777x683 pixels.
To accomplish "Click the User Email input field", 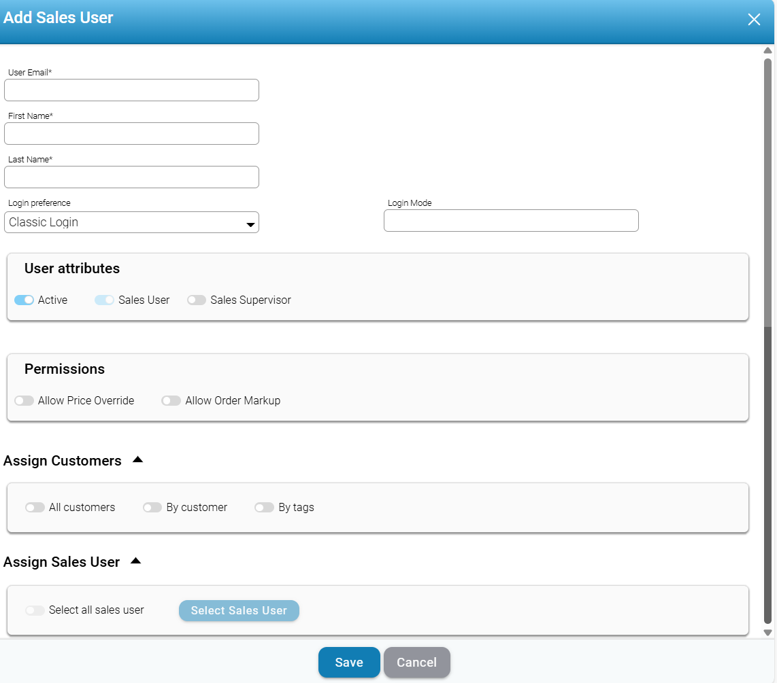I will pos(131,90).
